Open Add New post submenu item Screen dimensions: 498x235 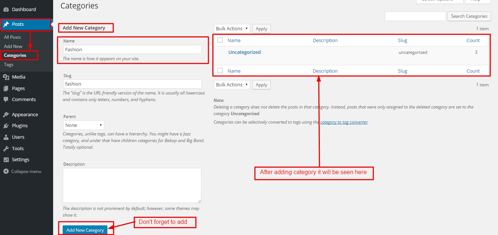click(x=13, y=46)
